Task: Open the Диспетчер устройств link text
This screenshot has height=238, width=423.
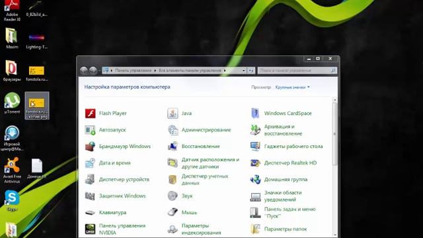Action: click(124, 179)
